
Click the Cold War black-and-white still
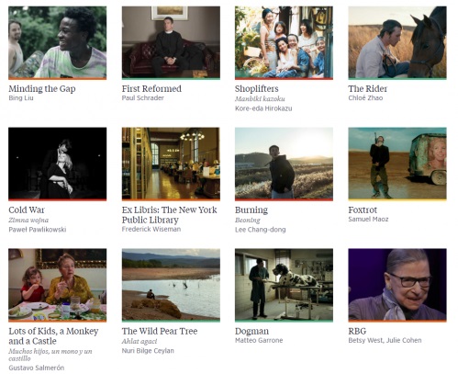click(x=58, y=164)
